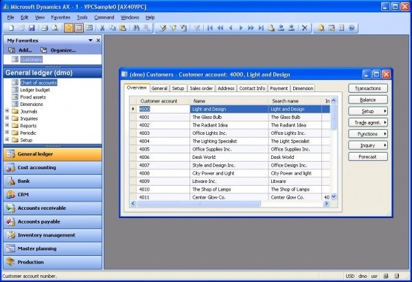Screen dimensions: 412x282
Task: Go to previous record arrow
Action: coord(231,28)
